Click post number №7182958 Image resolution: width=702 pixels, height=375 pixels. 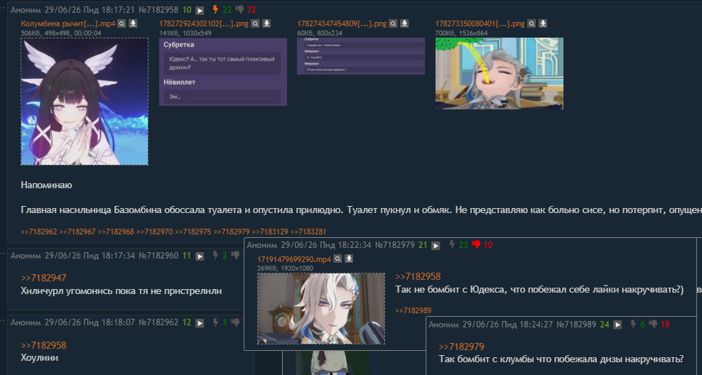157,10
